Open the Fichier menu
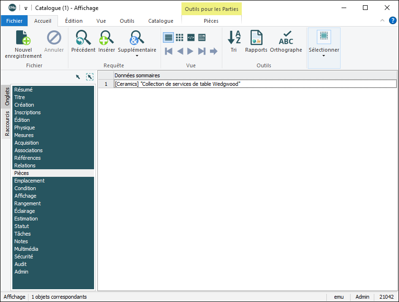Screen dimensions: 399x302 [x=14, y=21]
